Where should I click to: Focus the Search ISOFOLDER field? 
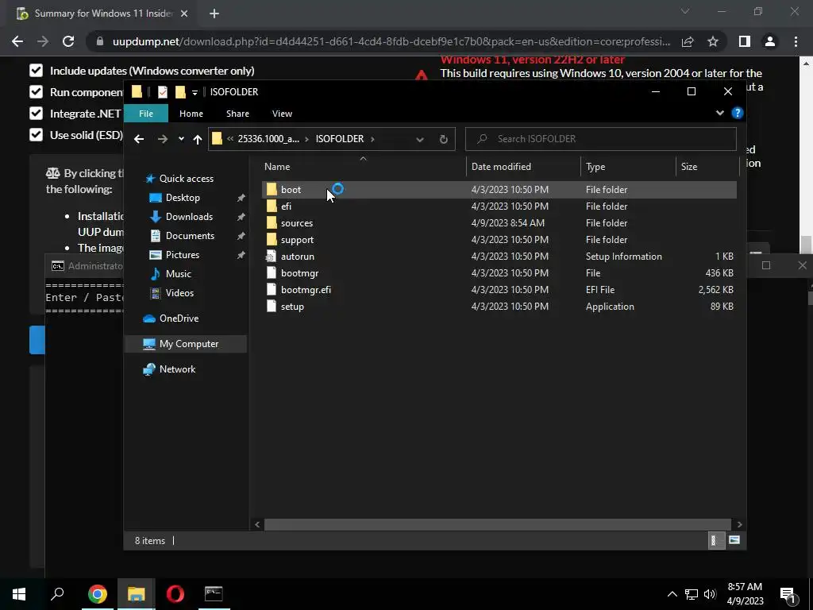tap(600, 139)
